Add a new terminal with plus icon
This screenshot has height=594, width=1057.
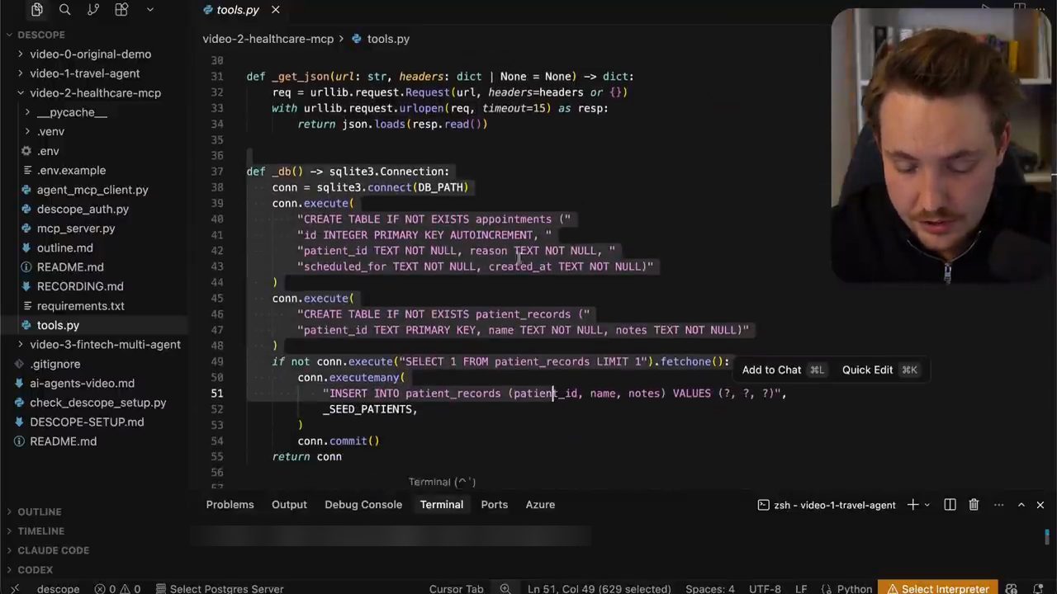912,505
